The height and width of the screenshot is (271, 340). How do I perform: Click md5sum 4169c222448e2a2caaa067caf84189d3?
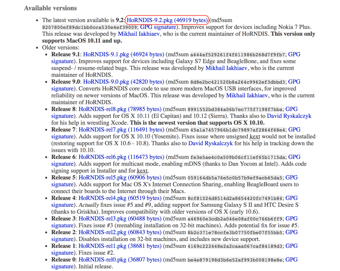[x=235, y=246]
